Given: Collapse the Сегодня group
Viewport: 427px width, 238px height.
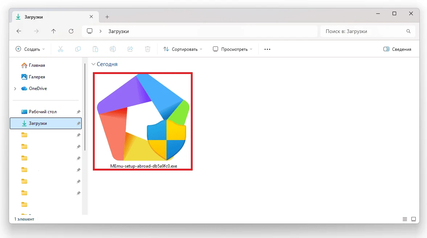Looking at the screenshot, I should [x=94, y=64].
